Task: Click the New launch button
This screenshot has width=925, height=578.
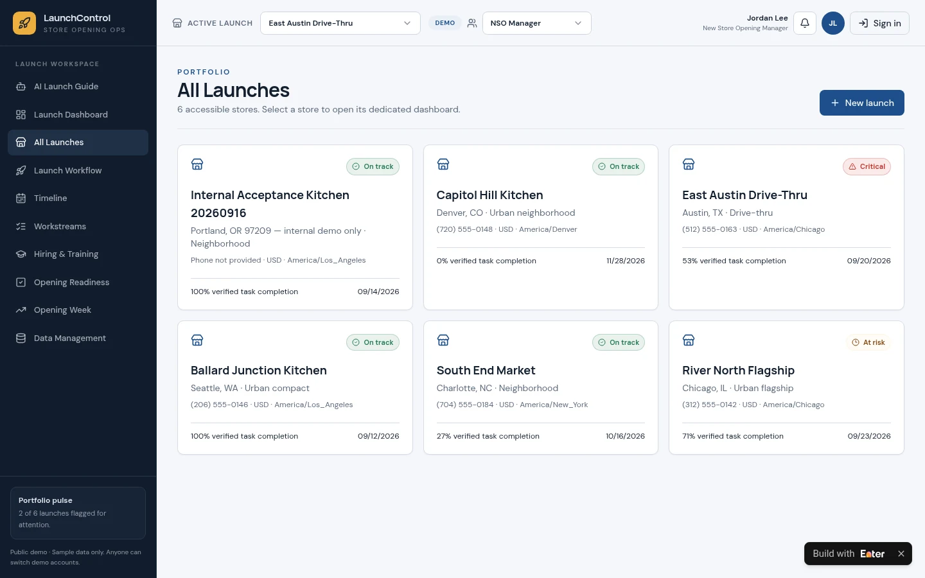Action: pos(862,103)
